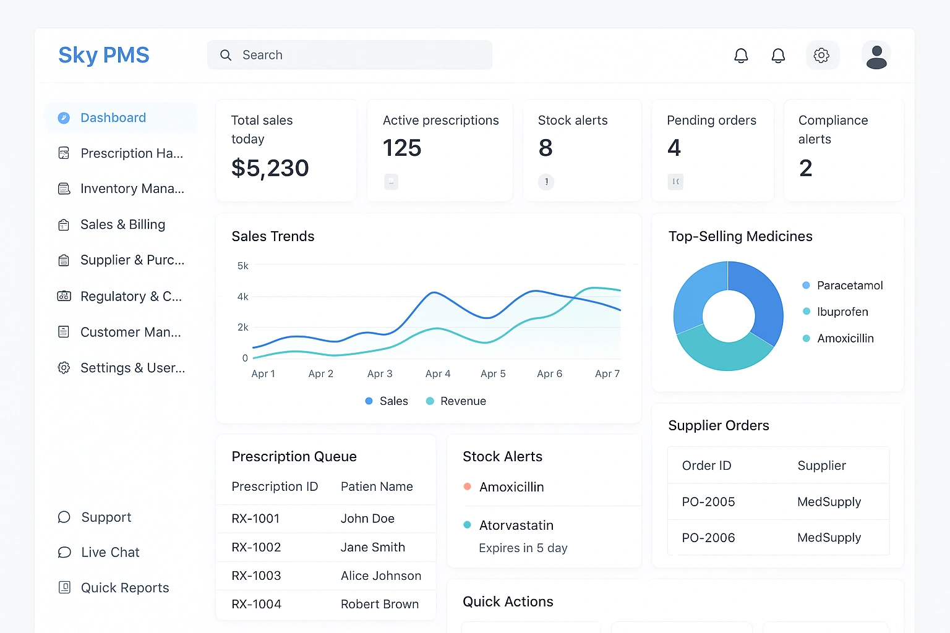The width and height of the screenshot is (950, 633).
Task: Click the Inventory Management sidebar icon
Action: pos(64,189)
